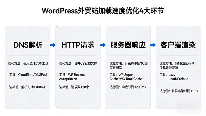Select the HTTP请求 heading
This screenshot has width=206, height=116.
[78, 45]
